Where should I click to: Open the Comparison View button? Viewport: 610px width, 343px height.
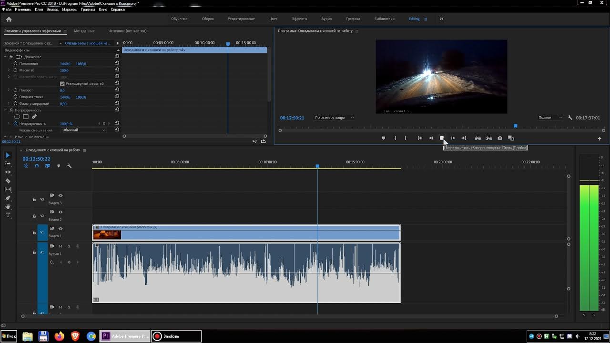pyautogui.click(x=511, y=138)
